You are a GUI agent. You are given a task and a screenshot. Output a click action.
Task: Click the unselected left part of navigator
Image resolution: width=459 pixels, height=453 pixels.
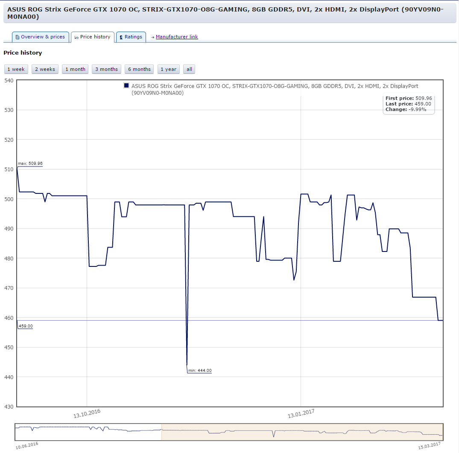click(x=88, y=432)
